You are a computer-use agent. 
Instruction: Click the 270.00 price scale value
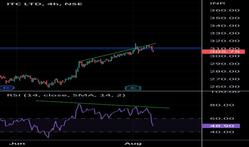pos(225,79)
